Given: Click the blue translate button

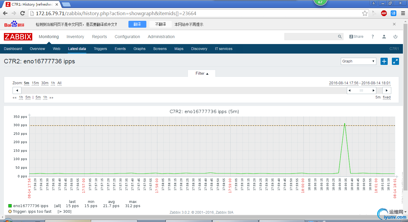Looking at the screenshot, I should coord(137,24).
